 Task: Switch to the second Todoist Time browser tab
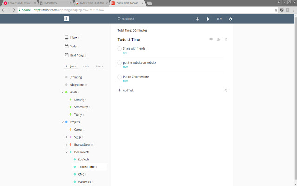click(x=56, y=3)
